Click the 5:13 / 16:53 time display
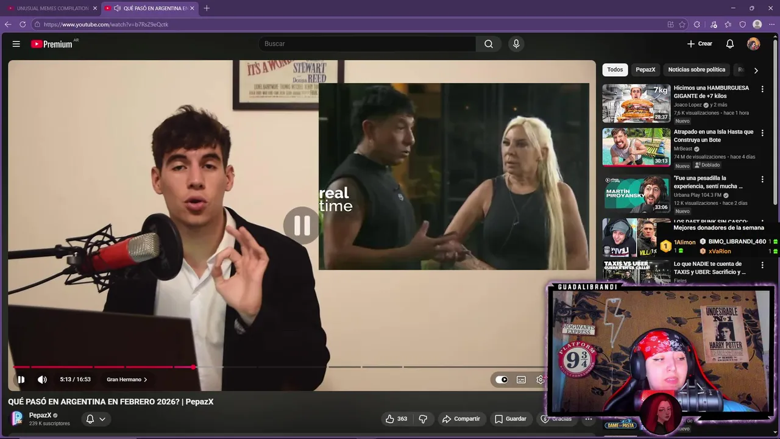780x439 pixels. pyautogui.click(x=75, y=379)
